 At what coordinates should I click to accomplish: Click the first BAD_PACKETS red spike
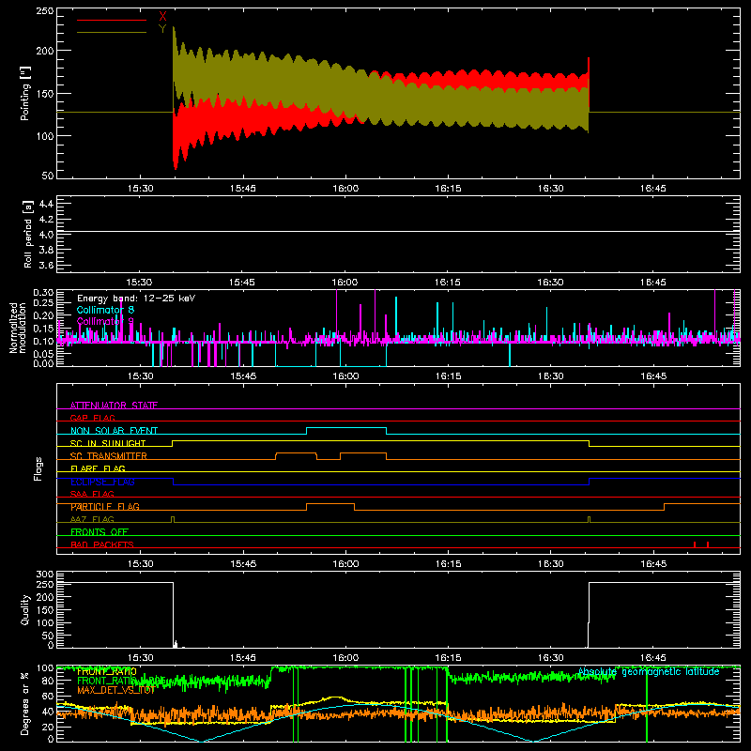pyautogui.click(x=695, y=544)
